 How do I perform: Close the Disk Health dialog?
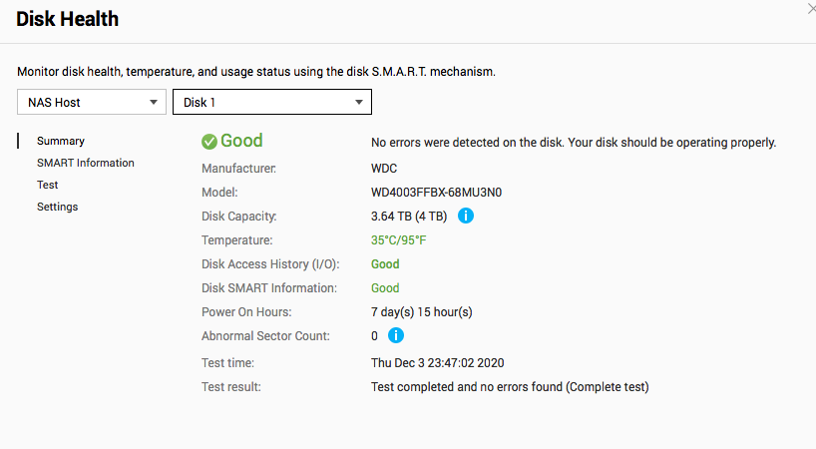pos(811,9)
